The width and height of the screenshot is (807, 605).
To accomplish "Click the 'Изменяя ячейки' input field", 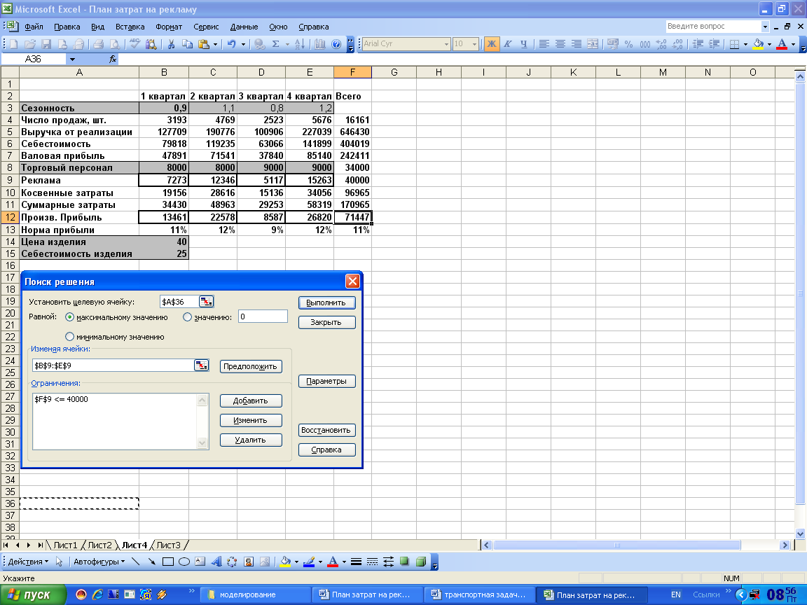I will pyautogui.click(x=112, y=366).
